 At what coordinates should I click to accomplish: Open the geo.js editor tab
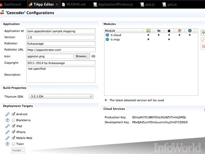click(x=169, y=4)
